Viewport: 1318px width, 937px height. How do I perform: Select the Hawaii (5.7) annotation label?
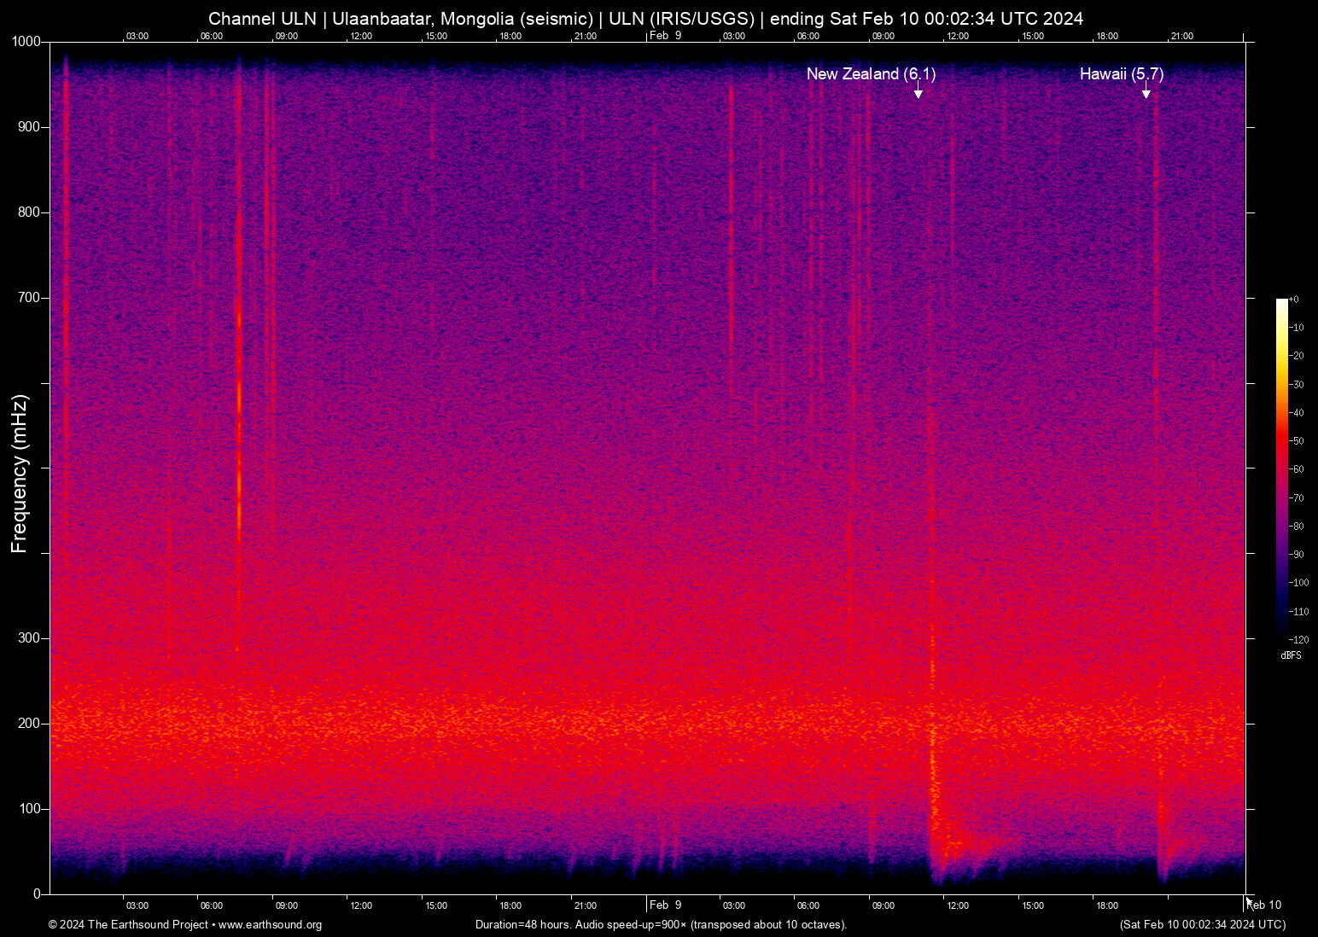[x=1122, y=74]
